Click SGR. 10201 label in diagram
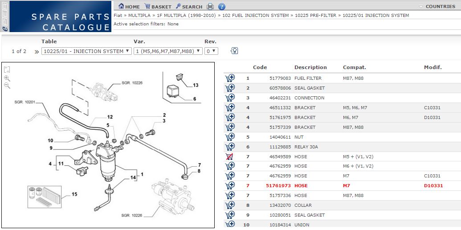The image size is (461, 230). point(24,102)
